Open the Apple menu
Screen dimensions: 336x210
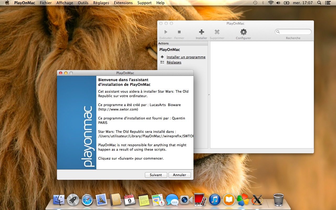pos(7,3)
